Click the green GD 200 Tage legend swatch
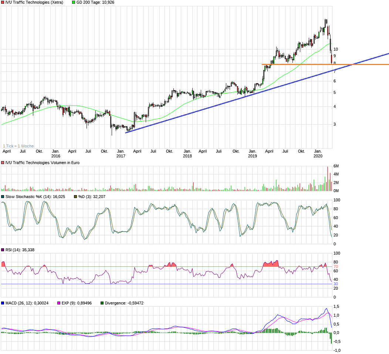 [74, 3]
